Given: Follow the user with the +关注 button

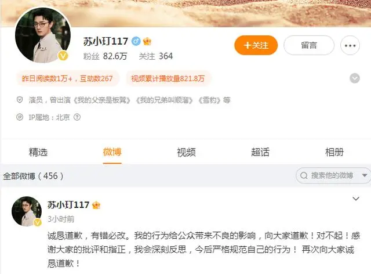Looking at the screenshot, I should (256, 45).
